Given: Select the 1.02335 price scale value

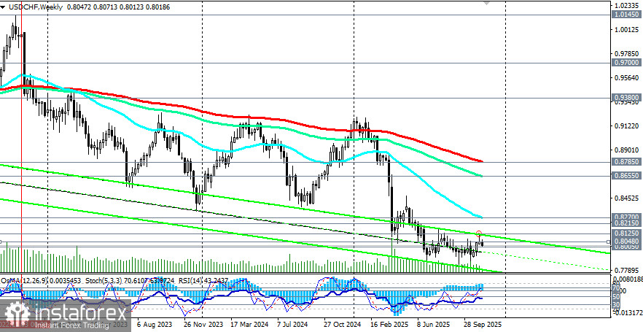Looking at the screenshot, I should pyautogui.click(x=628, y=6).
